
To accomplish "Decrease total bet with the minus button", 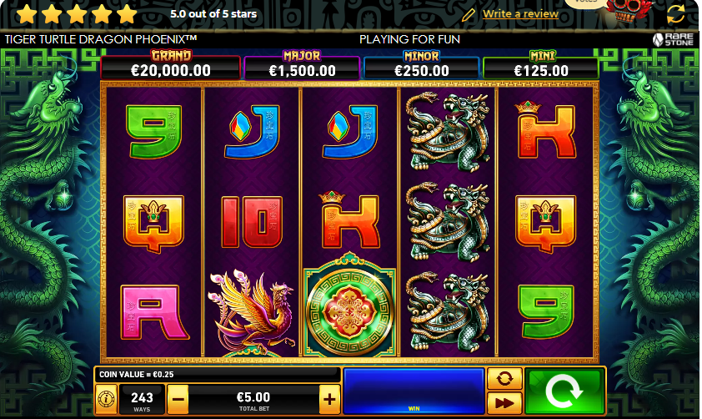I will (x=178, y=399).
